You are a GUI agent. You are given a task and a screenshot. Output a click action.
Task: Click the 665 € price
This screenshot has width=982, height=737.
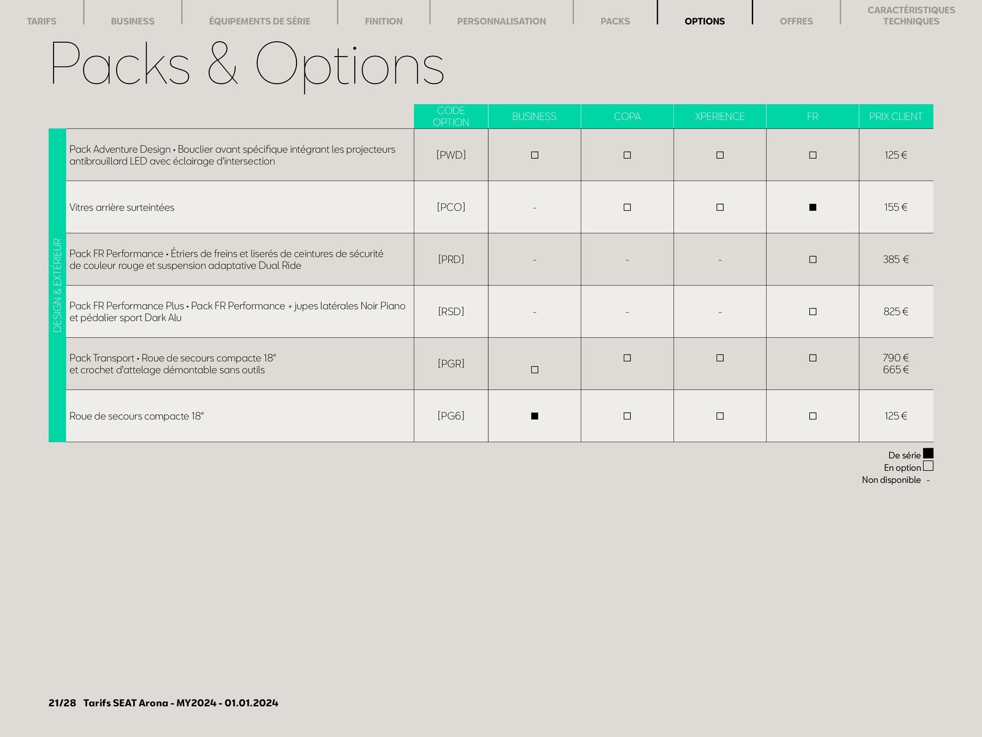[x=896, y=370]
